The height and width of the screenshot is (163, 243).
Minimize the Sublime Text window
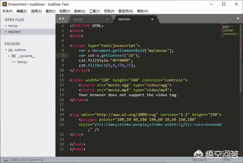pyautogui.click(x=211, y=4)
